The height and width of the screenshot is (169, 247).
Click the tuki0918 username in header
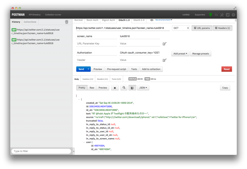186,14
